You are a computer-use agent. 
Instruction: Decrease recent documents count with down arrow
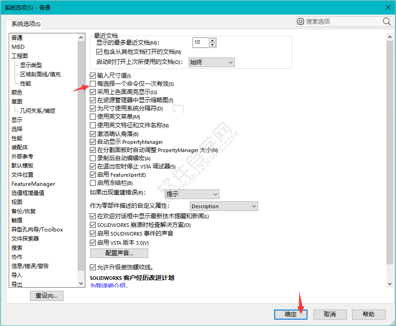click(x=212, y=44)
